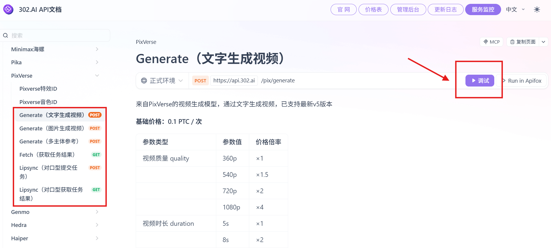Click the /pix/generate endpoint path
The height and width of the screenshot is (248, 551).
point(278,81)
